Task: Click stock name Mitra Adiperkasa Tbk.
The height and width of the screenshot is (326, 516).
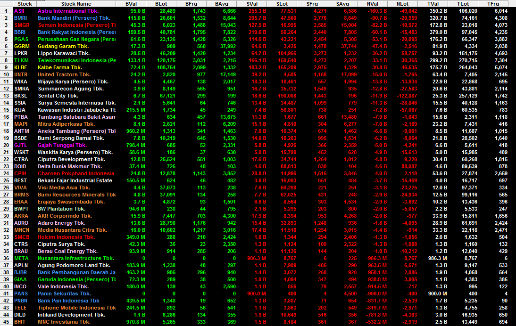Action: pyautogui.click(x=66, y=124)
